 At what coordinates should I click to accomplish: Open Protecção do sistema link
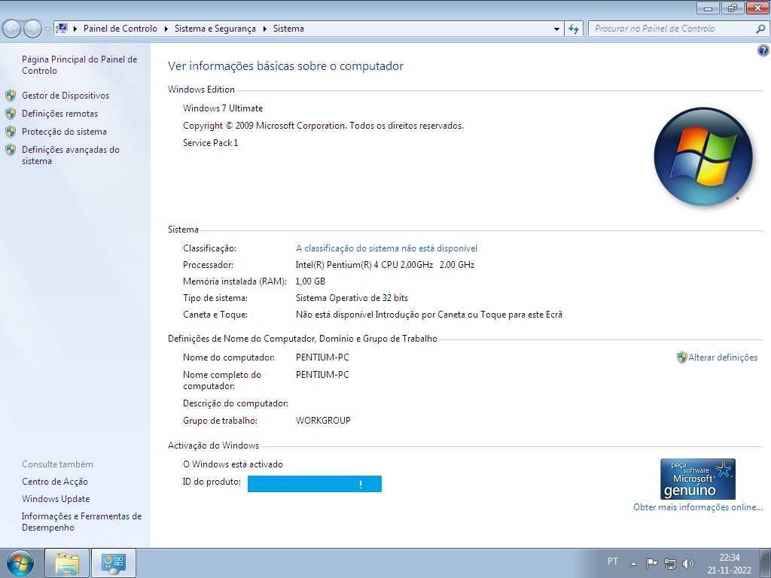coord(64,132)
